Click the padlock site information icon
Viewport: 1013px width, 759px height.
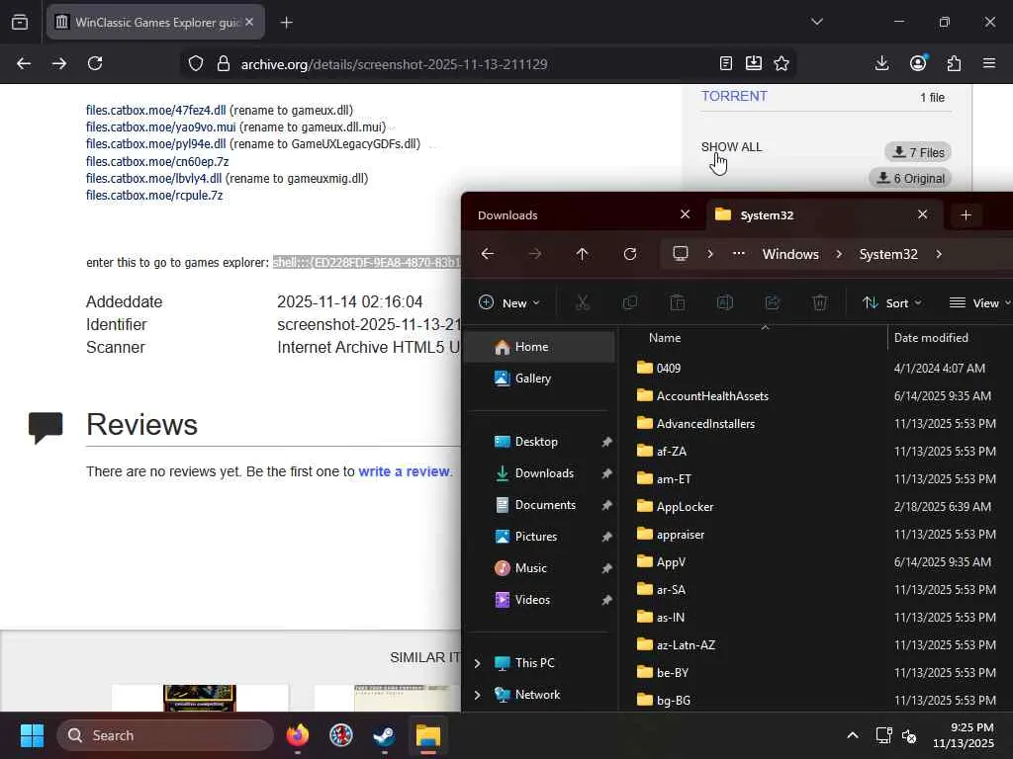click(x=224, y=63)
